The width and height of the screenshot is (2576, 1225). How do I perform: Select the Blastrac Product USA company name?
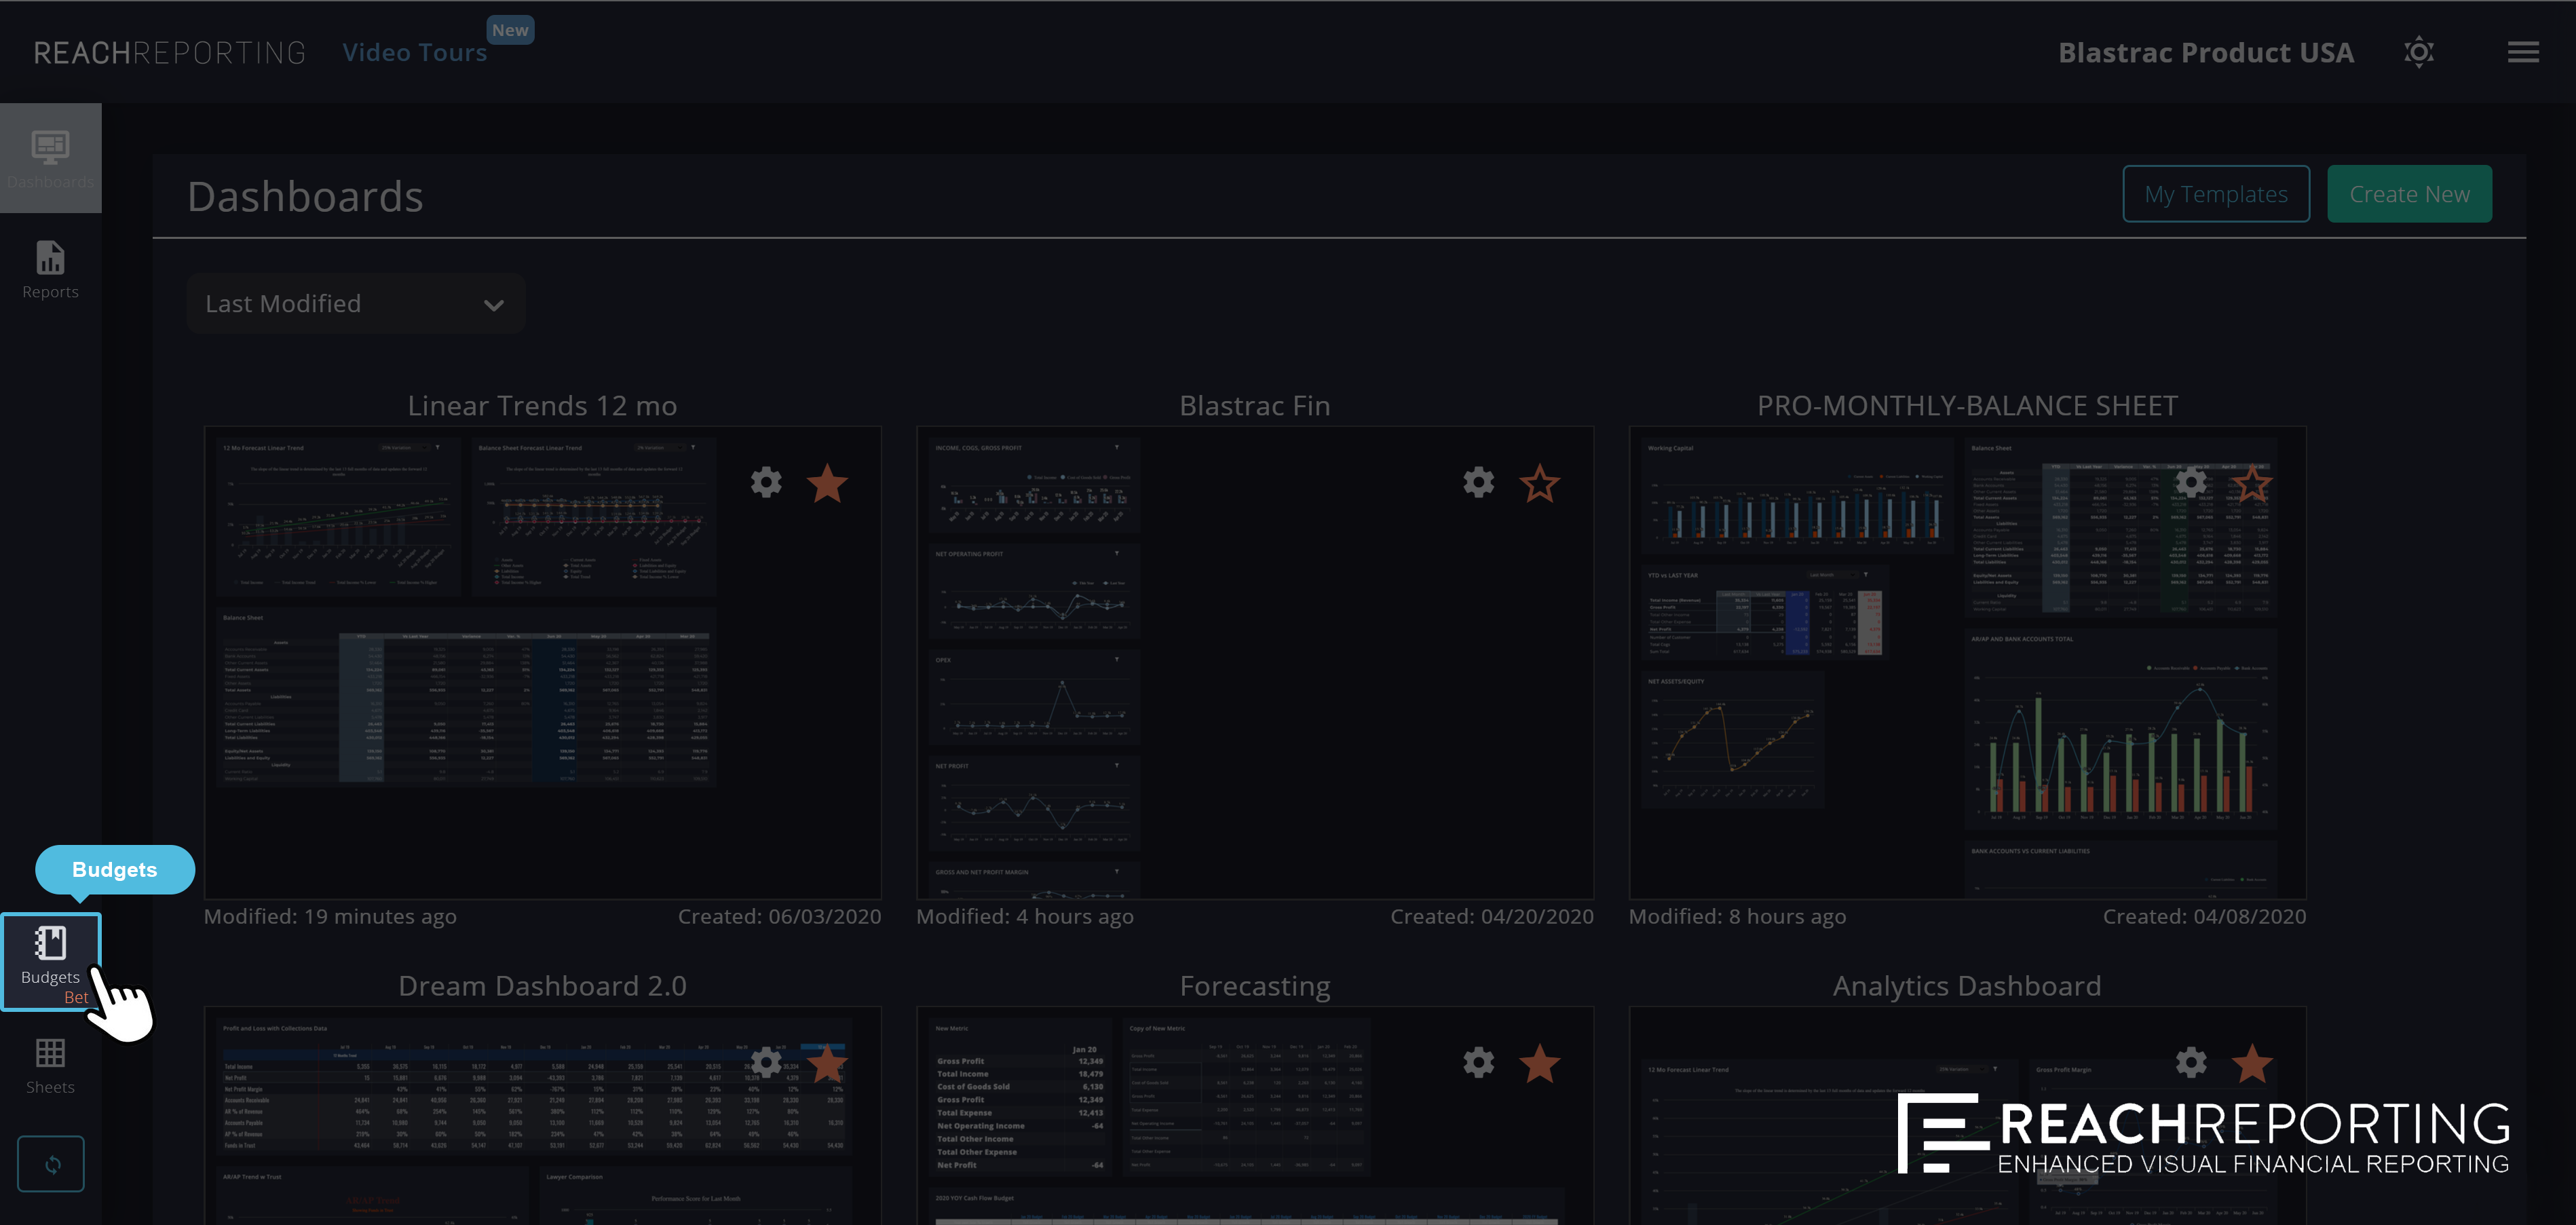[2205, 52]
